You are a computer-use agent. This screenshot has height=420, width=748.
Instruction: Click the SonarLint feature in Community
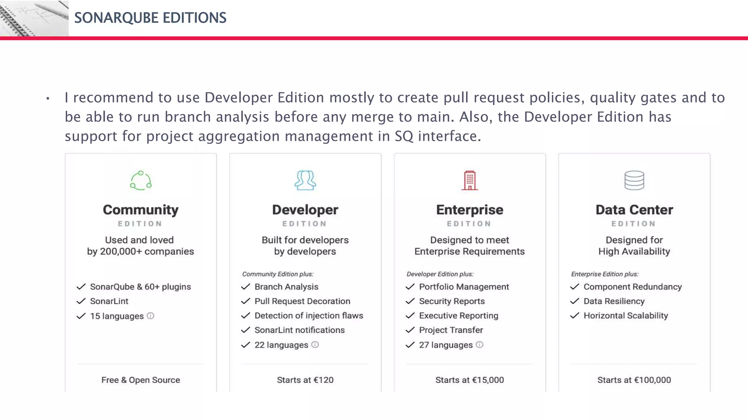point(109,301)
